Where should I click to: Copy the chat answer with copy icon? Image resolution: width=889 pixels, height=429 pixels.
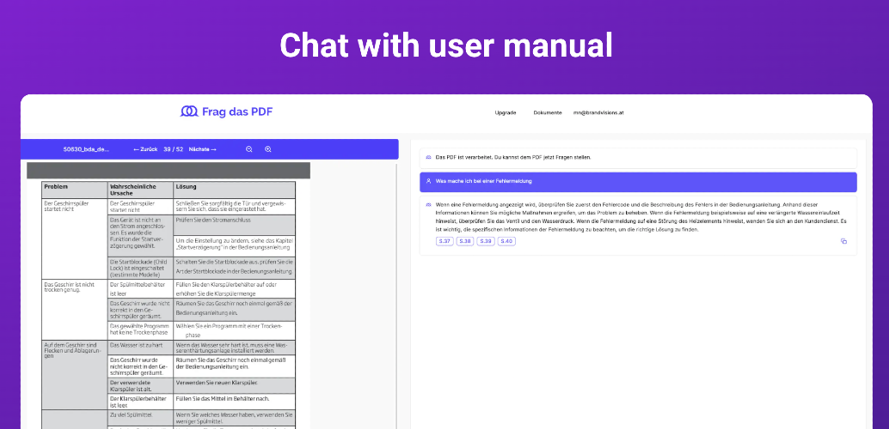point(843,242)
